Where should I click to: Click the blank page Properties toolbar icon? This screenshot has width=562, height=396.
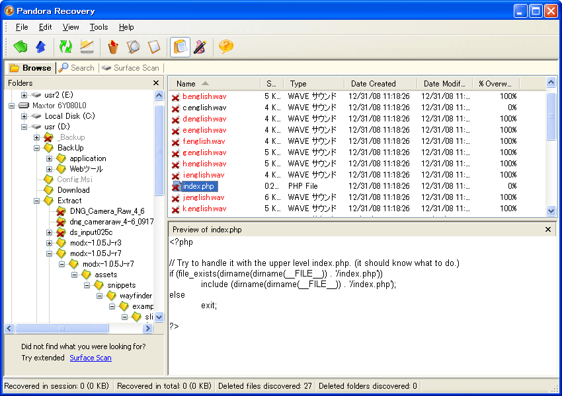tap(154, 46)
